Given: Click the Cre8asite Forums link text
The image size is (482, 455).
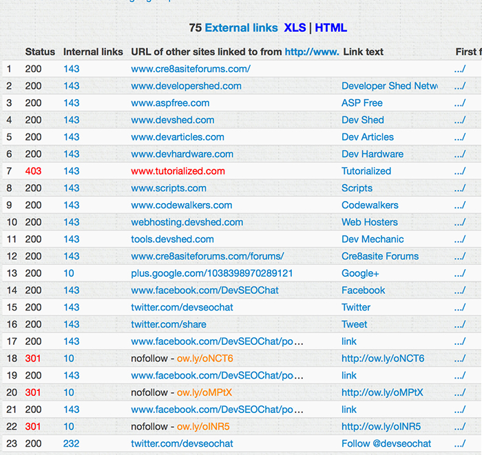Looking at the screenshot, I should (380, 256).
